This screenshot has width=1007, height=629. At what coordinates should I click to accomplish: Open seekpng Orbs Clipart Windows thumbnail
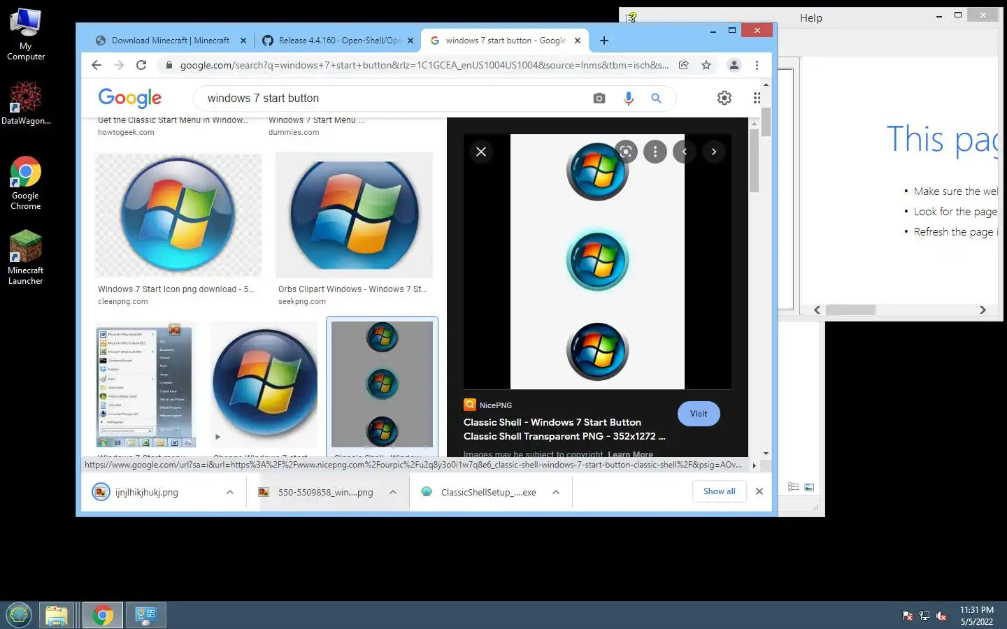coord(355,215)
